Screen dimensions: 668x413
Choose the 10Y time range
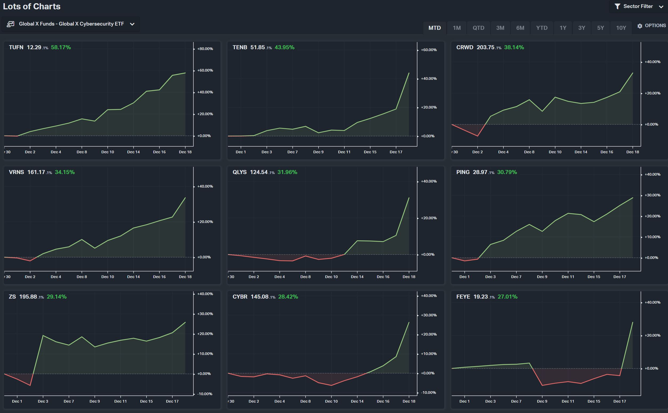point(621,28)
